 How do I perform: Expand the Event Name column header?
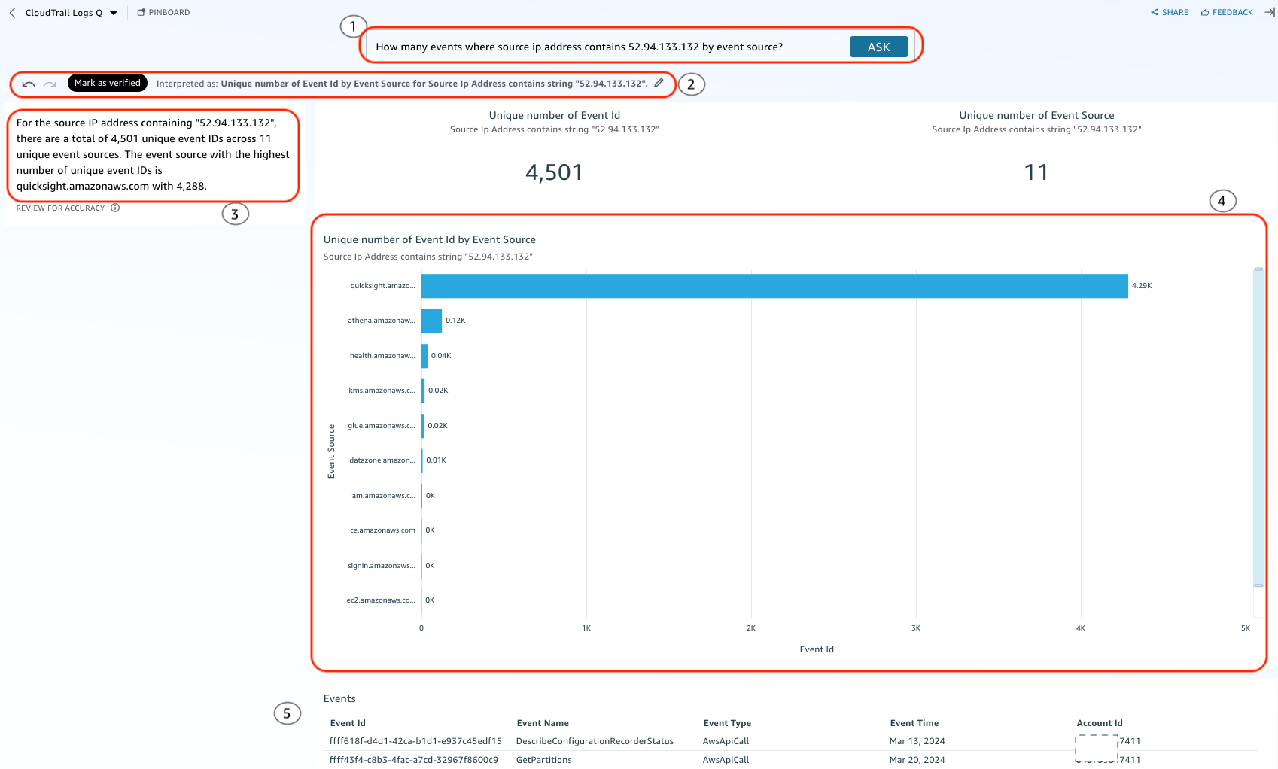coord(543,722)
